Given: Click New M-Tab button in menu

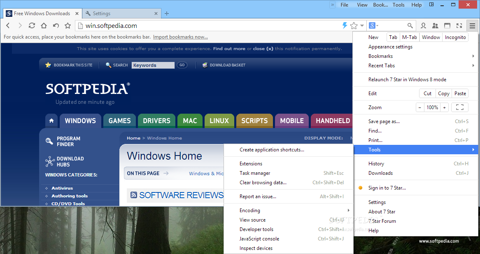Looking at the screenshot, I should [x=409, y=37].
